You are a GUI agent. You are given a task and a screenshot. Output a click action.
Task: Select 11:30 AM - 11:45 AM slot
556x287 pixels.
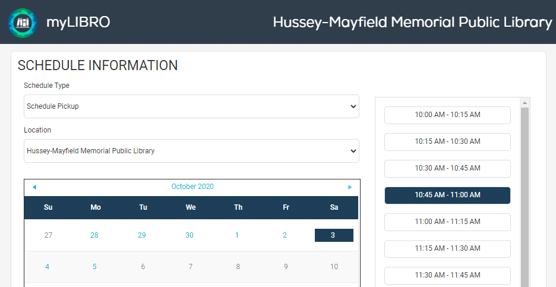pos(447,275)
